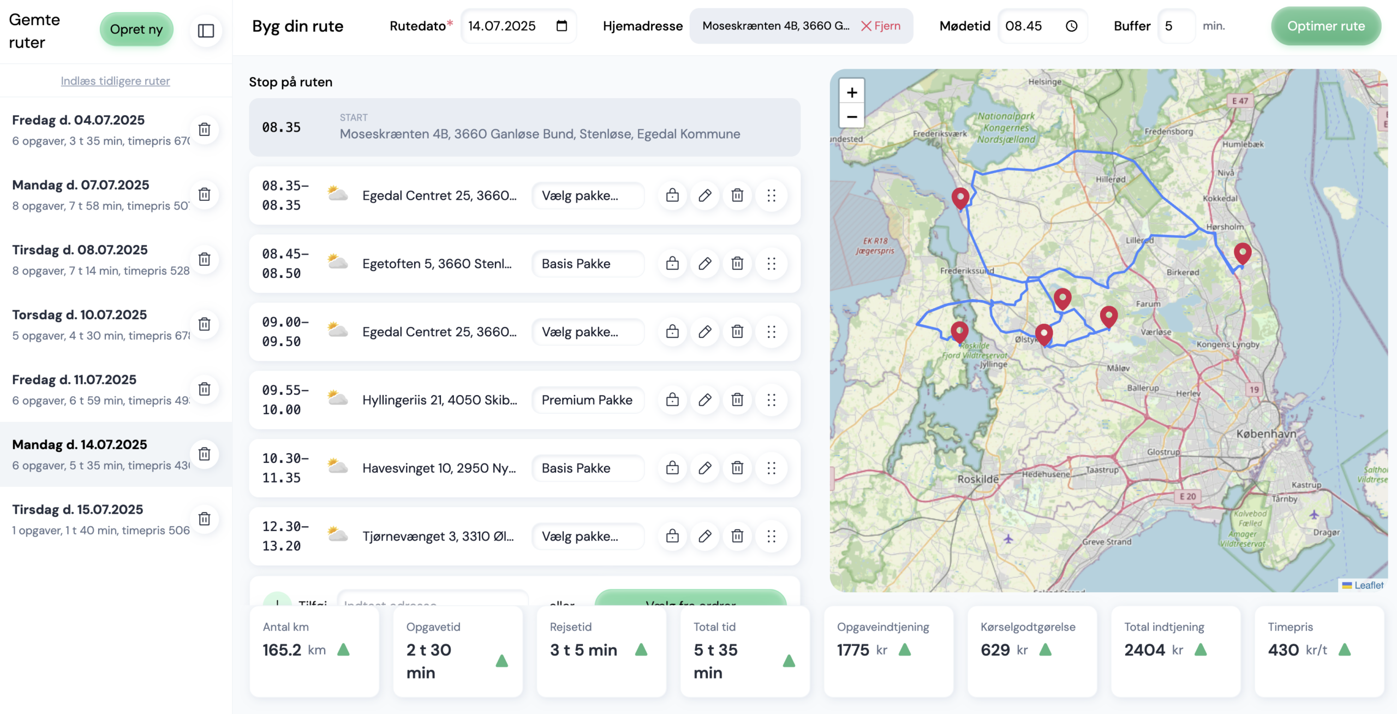Open the calendar picker in Rutedato field
This screenshot has height=714, width=1397.
tap(562, 26)
